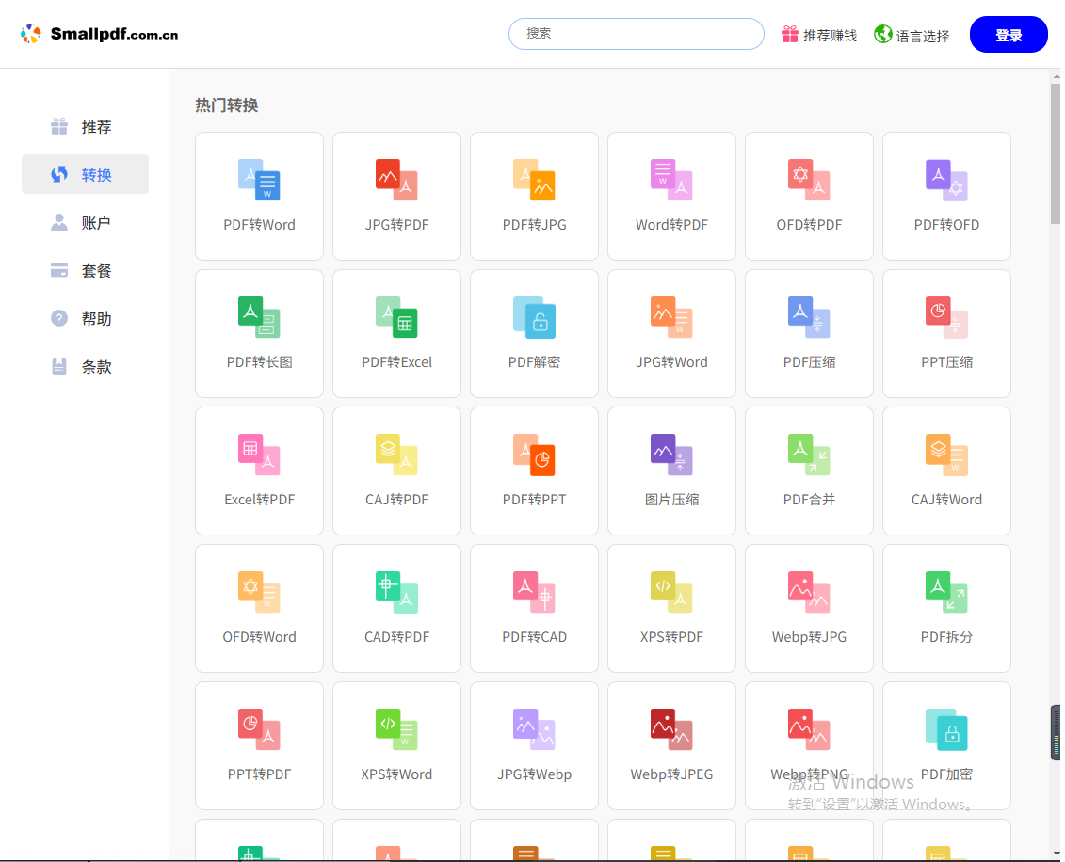Open the JPG转PDF converter icon
Image resolution: width=1065 pixels, height=862 pixels.
click(396, 180)
